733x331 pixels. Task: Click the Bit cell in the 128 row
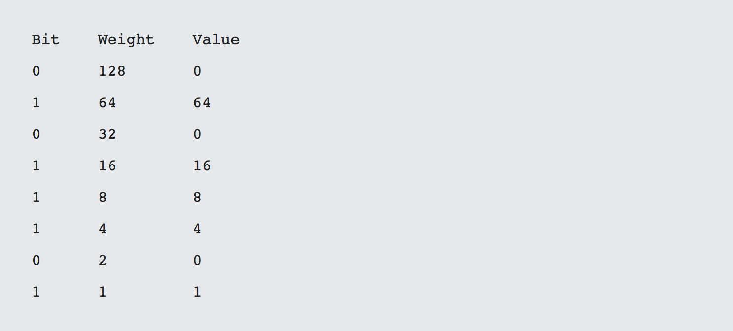tap(36, 71)
